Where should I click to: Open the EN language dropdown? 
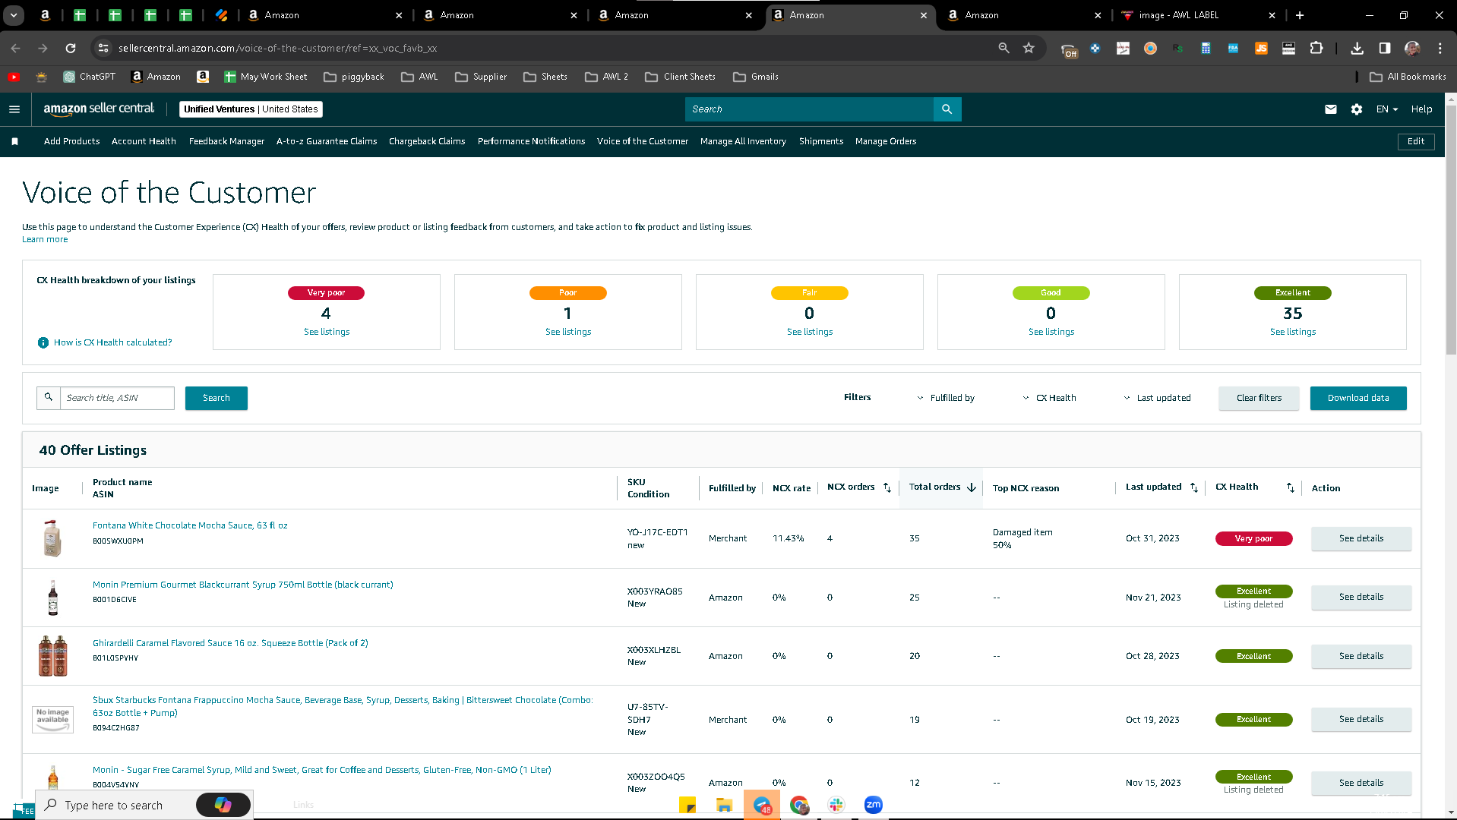[x=1387, y=109]
